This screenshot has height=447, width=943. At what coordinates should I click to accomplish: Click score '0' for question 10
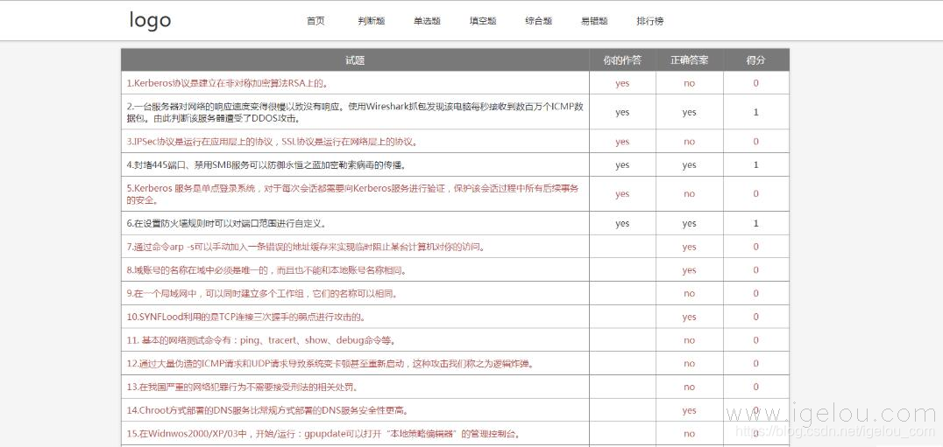coord(756,317)
